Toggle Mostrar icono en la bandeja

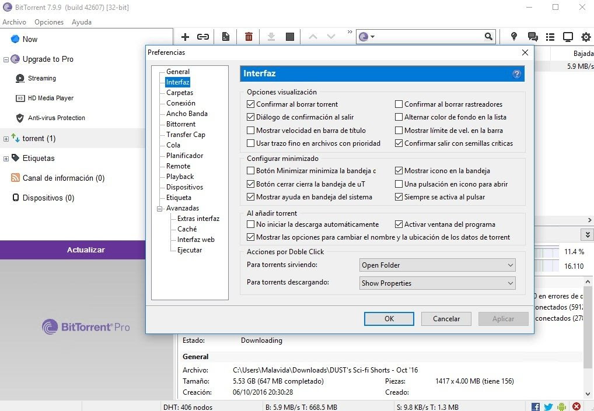pos(399,171)
